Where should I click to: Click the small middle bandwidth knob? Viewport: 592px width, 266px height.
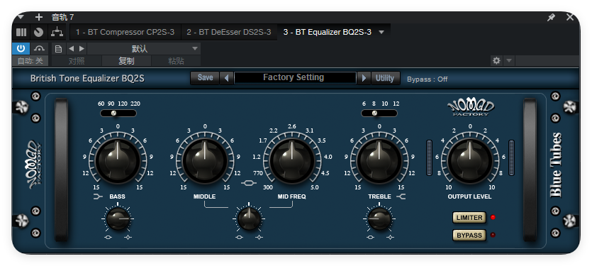[x=248, y=218]
